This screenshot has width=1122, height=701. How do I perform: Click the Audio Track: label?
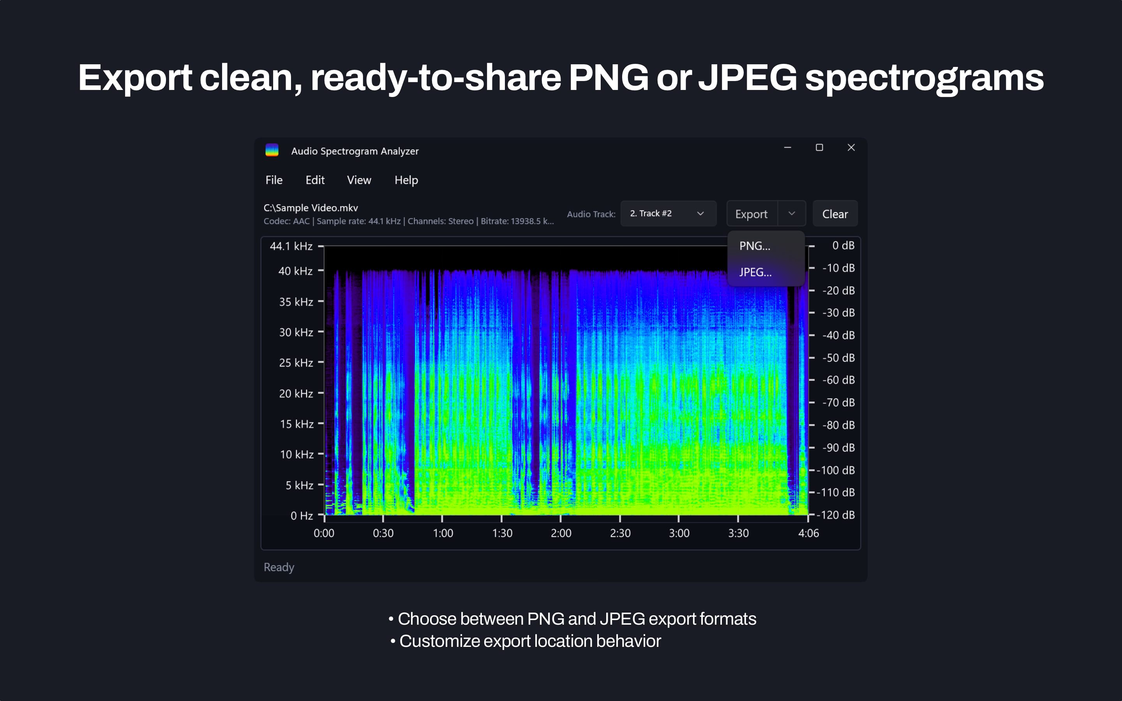pyautogui.click(x=591, y=214)
